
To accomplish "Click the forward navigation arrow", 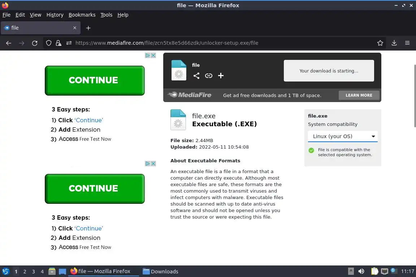I will click(x=22, y=43).
